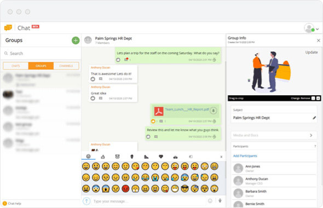Send the message with the upload arrow icon
Screen dimensions: 323x208
pos(86,201)
